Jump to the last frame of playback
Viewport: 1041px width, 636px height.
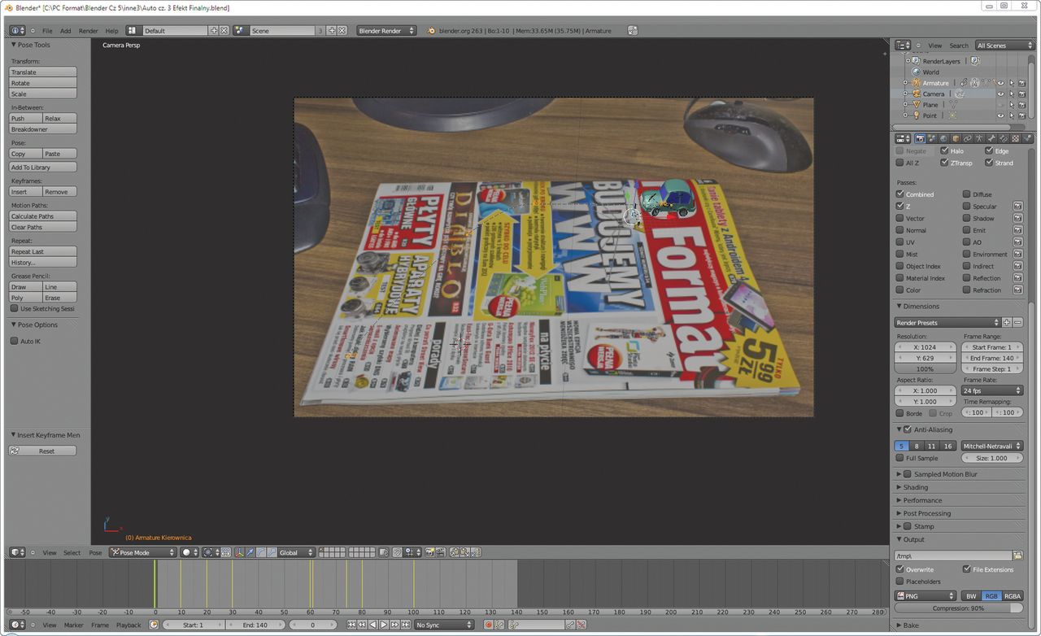pos(406,625)
